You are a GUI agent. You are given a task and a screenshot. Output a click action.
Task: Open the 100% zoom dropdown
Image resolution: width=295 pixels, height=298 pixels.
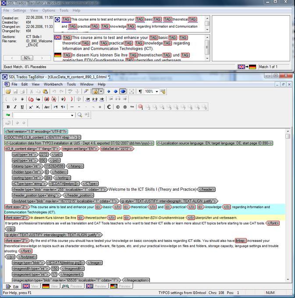157,92
